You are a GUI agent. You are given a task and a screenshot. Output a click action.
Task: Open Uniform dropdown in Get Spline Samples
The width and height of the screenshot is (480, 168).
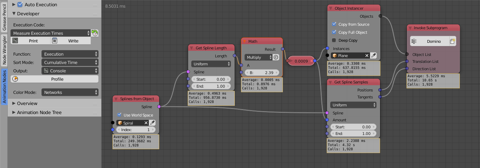click(353, 105)
